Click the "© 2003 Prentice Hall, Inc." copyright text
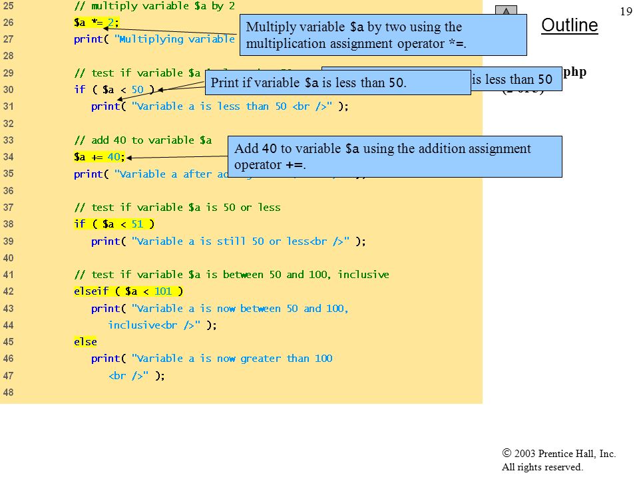This screenshot has width=639, height=479. tap(558, 453)
